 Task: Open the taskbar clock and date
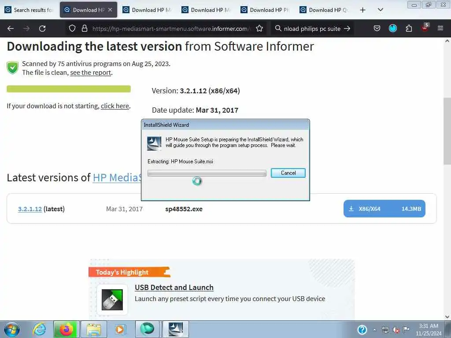pyautogui.click(x=429, y=330)
